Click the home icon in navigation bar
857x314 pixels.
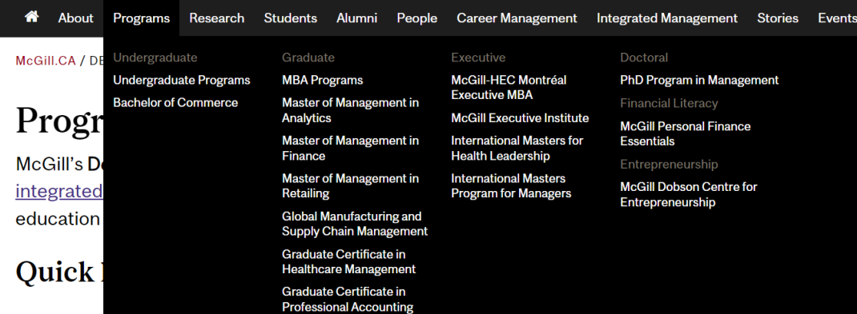pyautogui.click(x=32, y=17)
